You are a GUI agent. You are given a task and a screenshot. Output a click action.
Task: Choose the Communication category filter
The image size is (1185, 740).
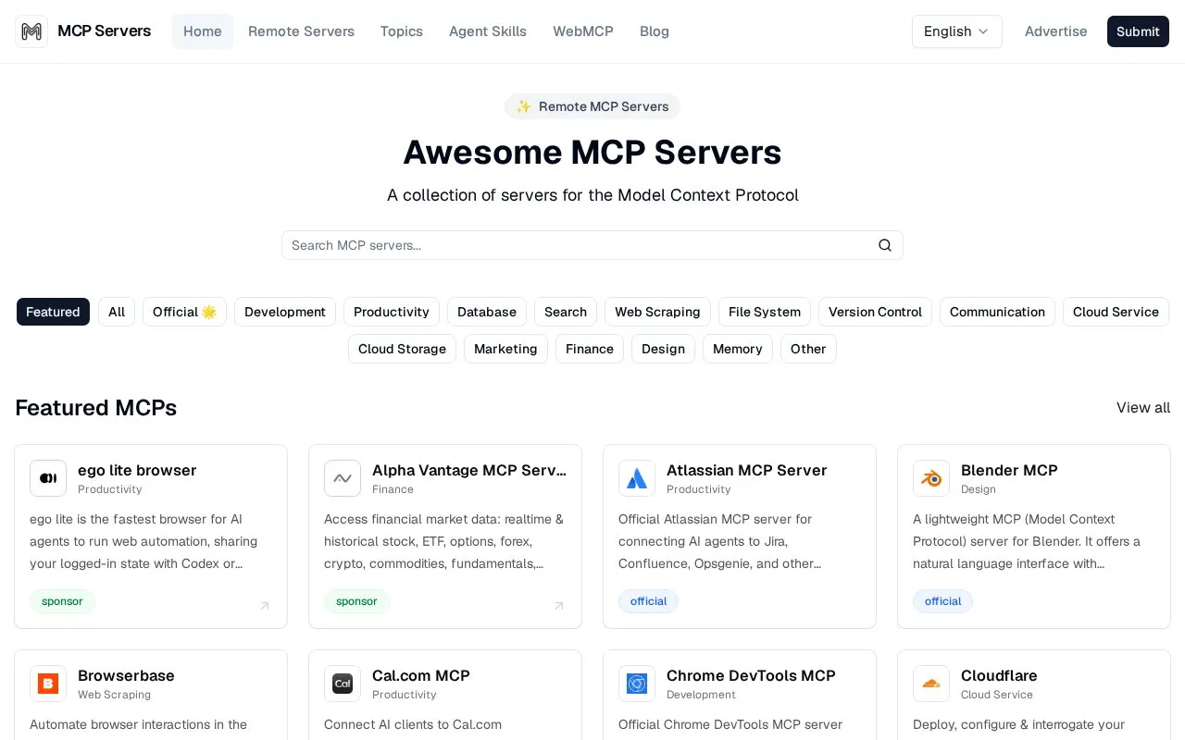coord(997,312)
